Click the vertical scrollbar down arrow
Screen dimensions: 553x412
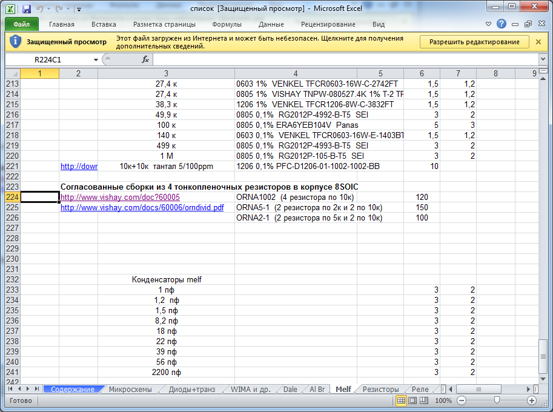point(543,379)
